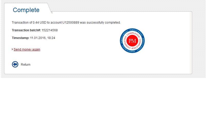The height and width of the screenshot is (118, 211).
Task: Click the word account in the confirmation message
Action: tap(56, 23)
